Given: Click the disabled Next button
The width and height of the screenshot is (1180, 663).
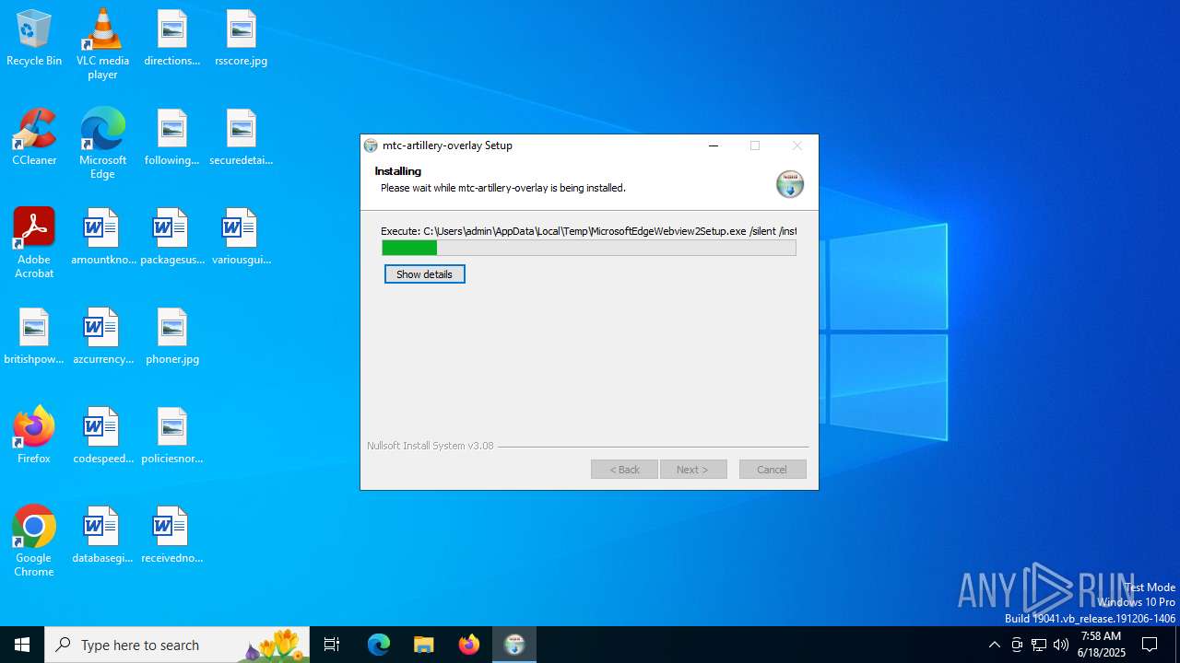Looking at the screenshot, I should point(693,470).
